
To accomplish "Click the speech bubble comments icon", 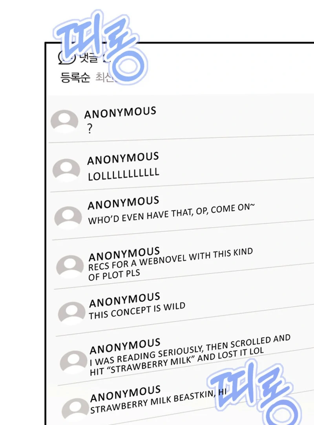I will point(67,57).
